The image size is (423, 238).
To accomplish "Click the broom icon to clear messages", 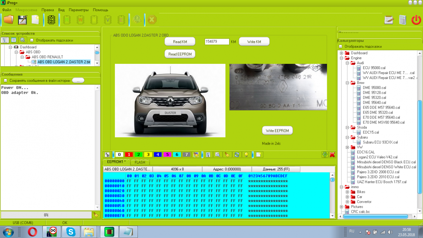I will [x=95, y=214].
